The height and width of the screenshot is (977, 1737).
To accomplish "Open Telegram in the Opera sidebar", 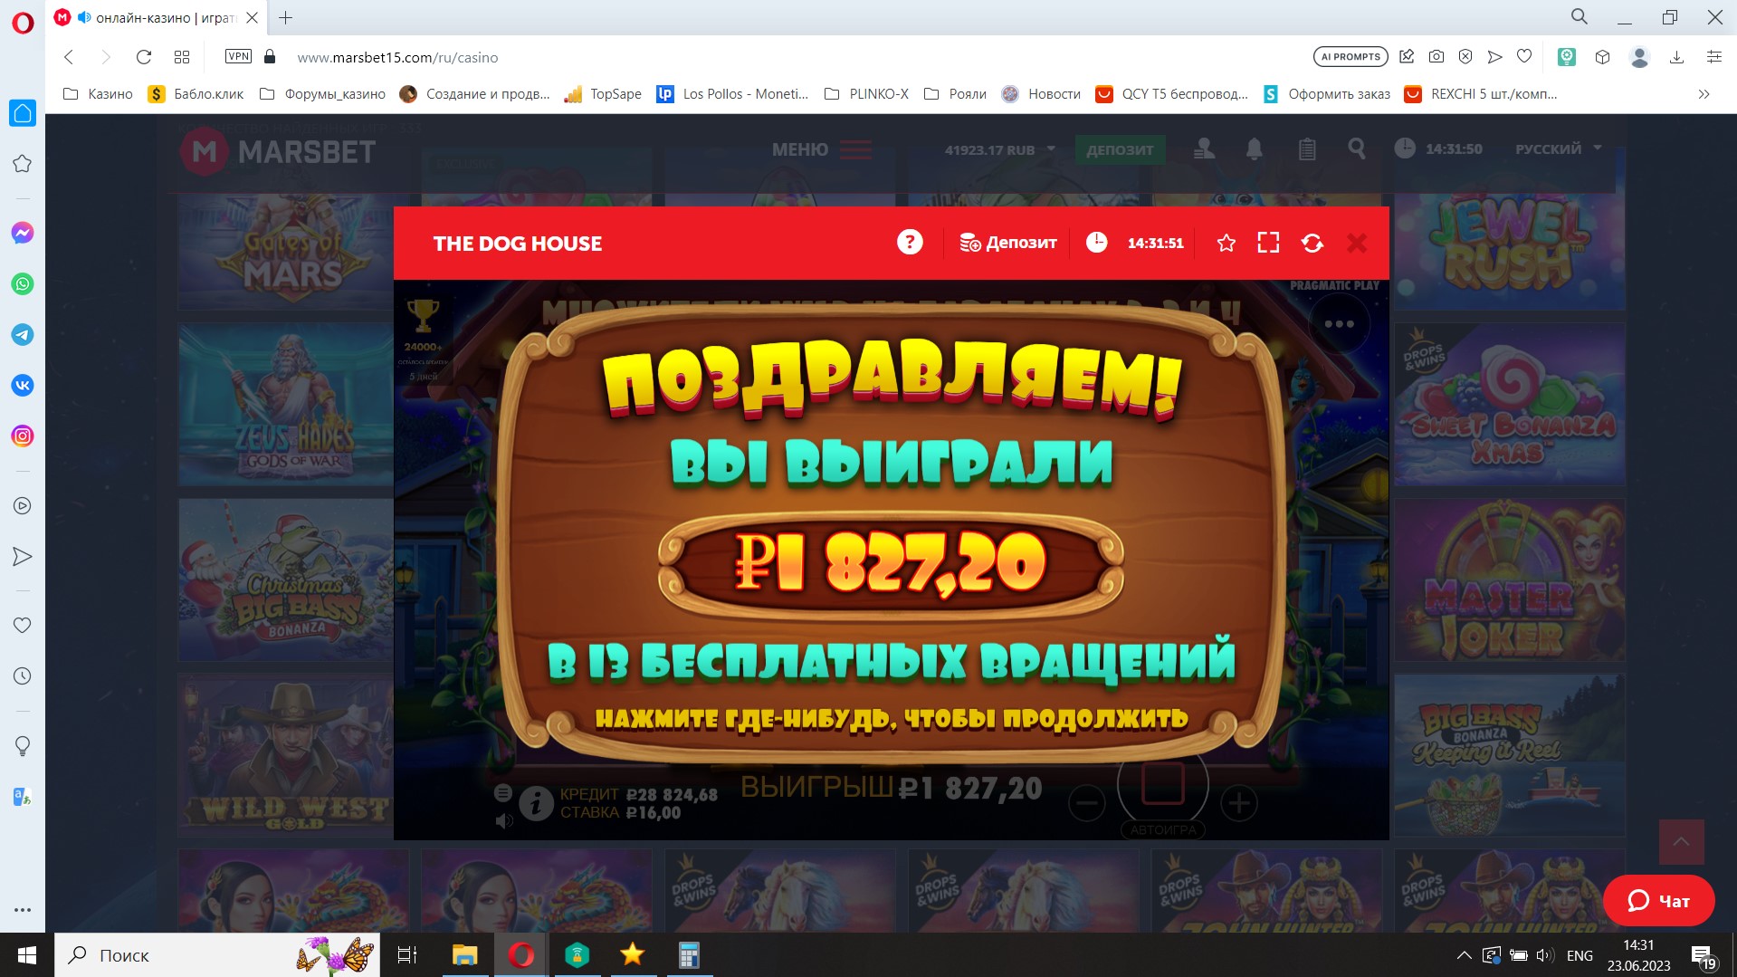I will pos(23,335).
